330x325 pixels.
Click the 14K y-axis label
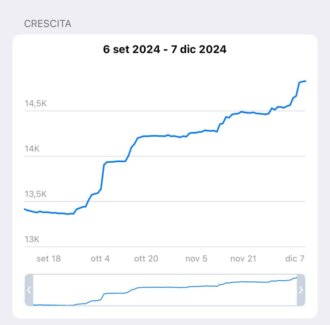(x=32, y=149)
